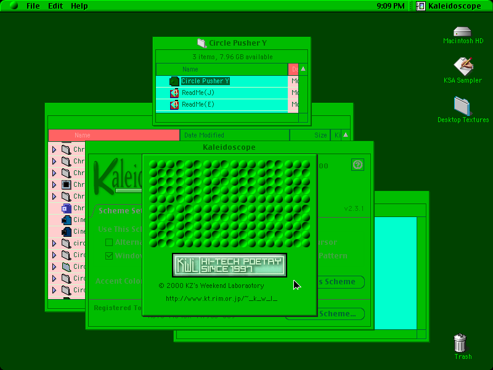Click vertical scrollbar of rear cyan window
The height and width of the screenshot is (370, 493).
(x=422, y=273)
